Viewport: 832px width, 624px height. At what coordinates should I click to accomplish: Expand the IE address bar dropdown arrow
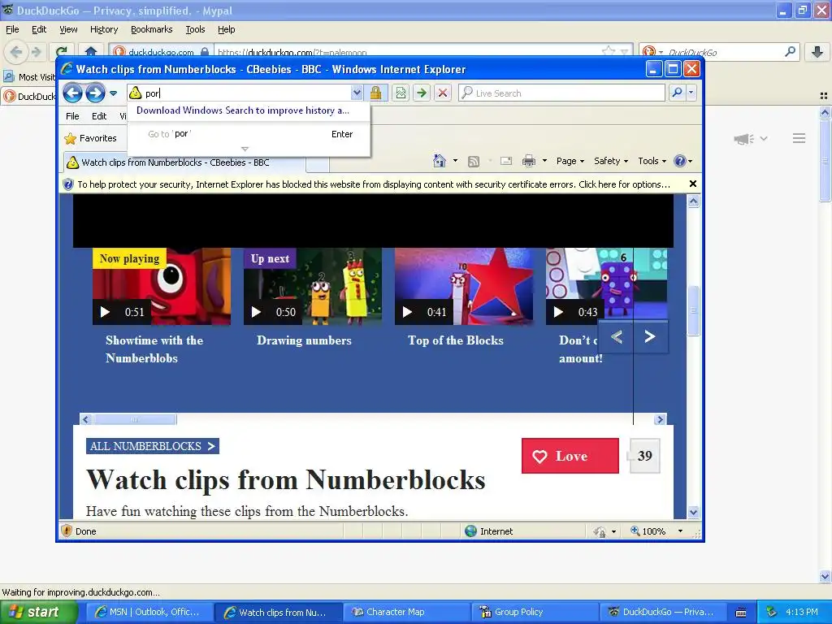[357, 93]
